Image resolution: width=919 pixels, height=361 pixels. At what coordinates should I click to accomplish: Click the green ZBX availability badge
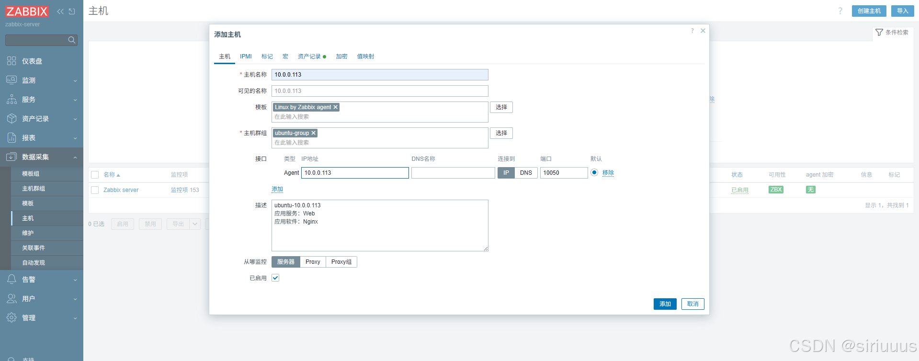coord(776,190)
